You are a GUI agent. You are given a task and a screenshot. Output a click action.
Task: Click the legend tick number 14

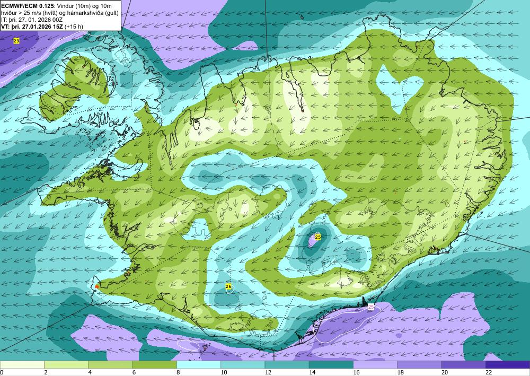tap(312, 372)
